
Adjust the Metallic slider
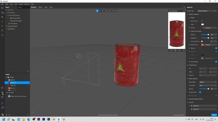[205, 35]
